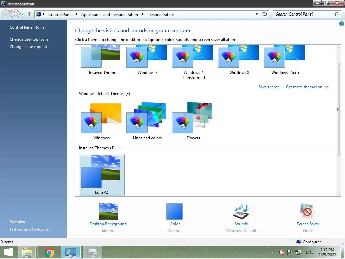This screenshot has width=345, height=259.
Task: Click the ENG language indicator
Action: pos(310,252)
